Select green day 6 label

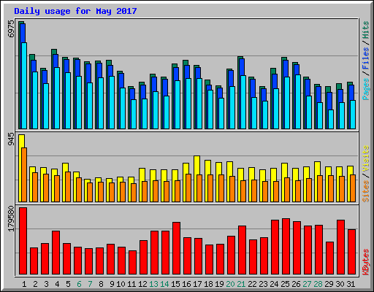(79, 284)
